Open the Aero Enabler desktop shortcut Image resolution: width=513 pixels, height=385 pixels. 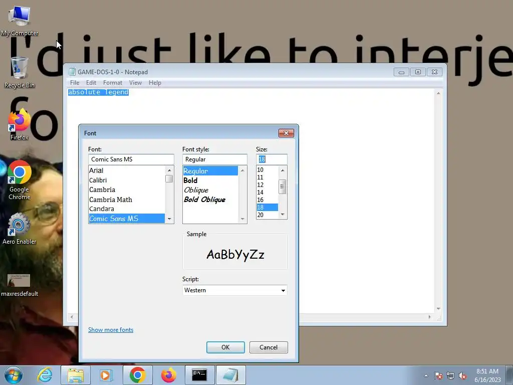20,229
